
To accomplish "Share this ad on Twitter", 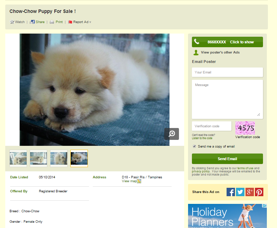I will coord(240,192).
